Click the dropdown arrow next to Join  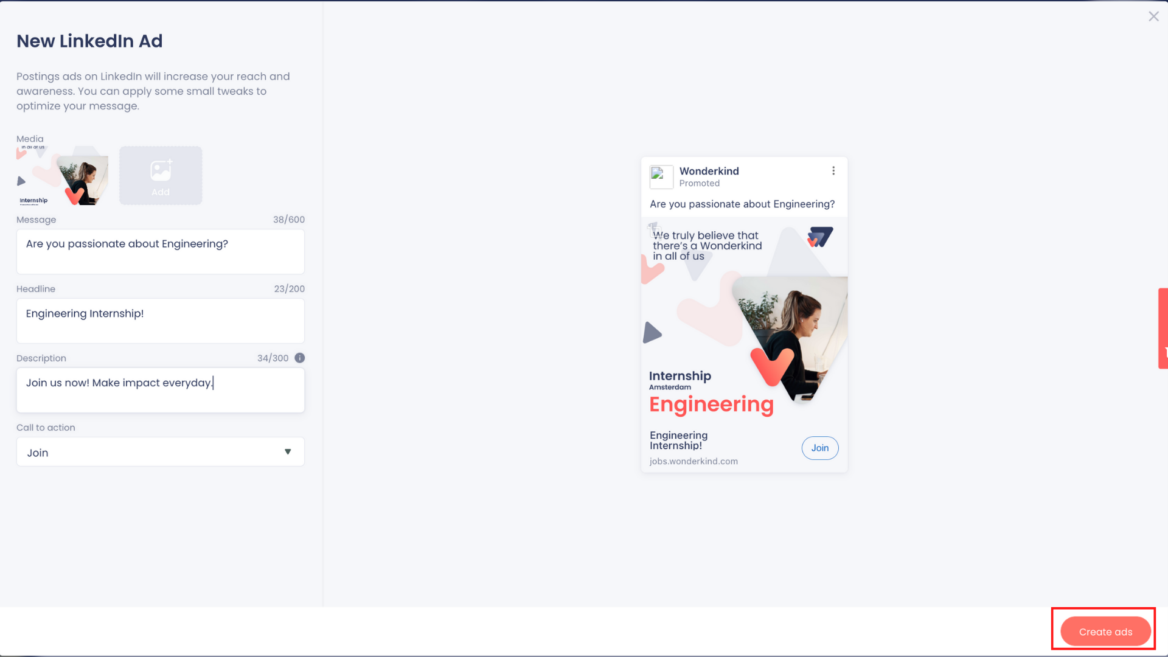tap(288, 451)
